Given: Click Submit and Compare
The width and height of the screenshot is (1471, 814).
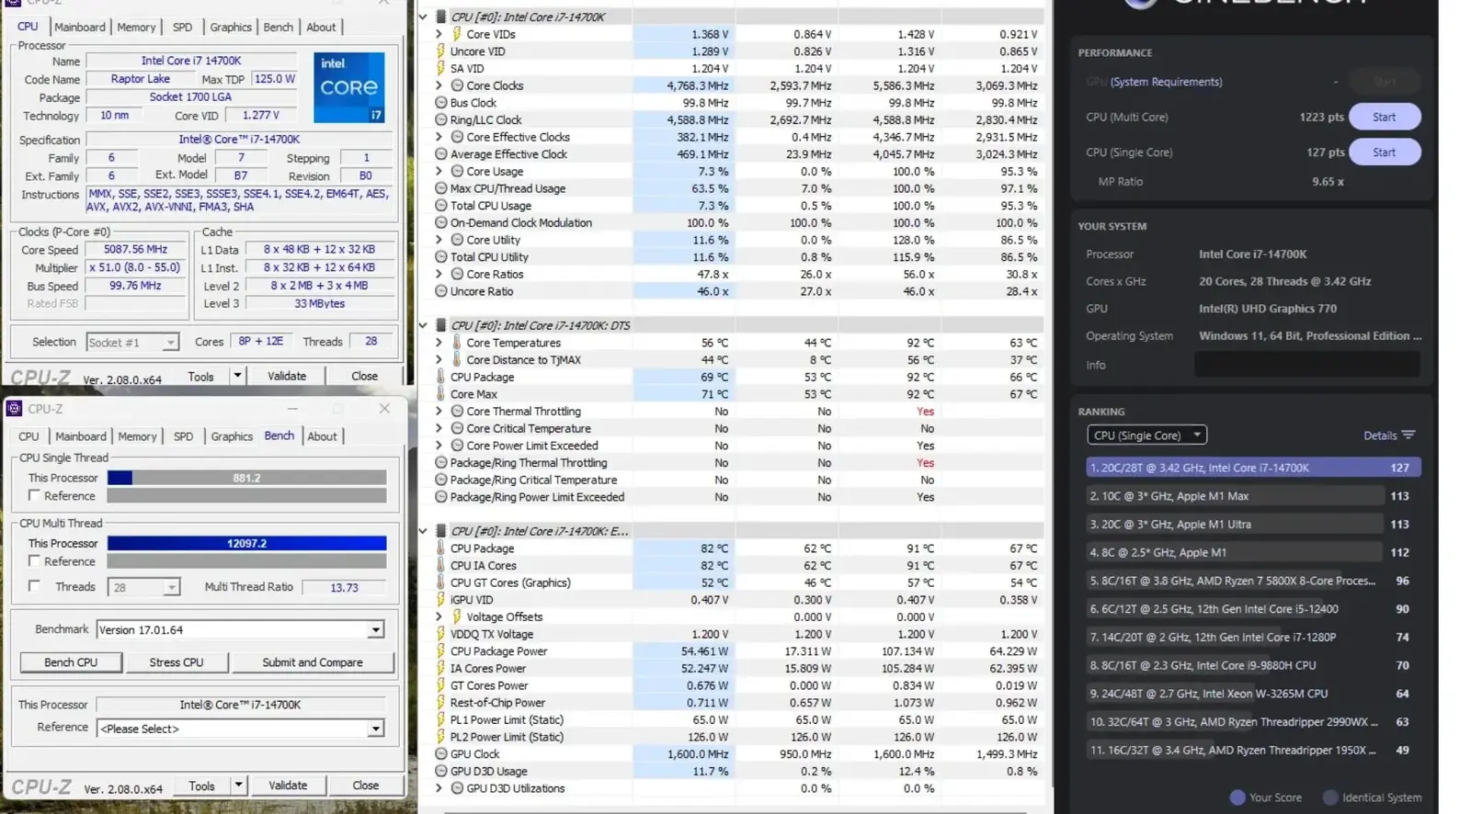Looking at the screenshot, I should 313,662.
